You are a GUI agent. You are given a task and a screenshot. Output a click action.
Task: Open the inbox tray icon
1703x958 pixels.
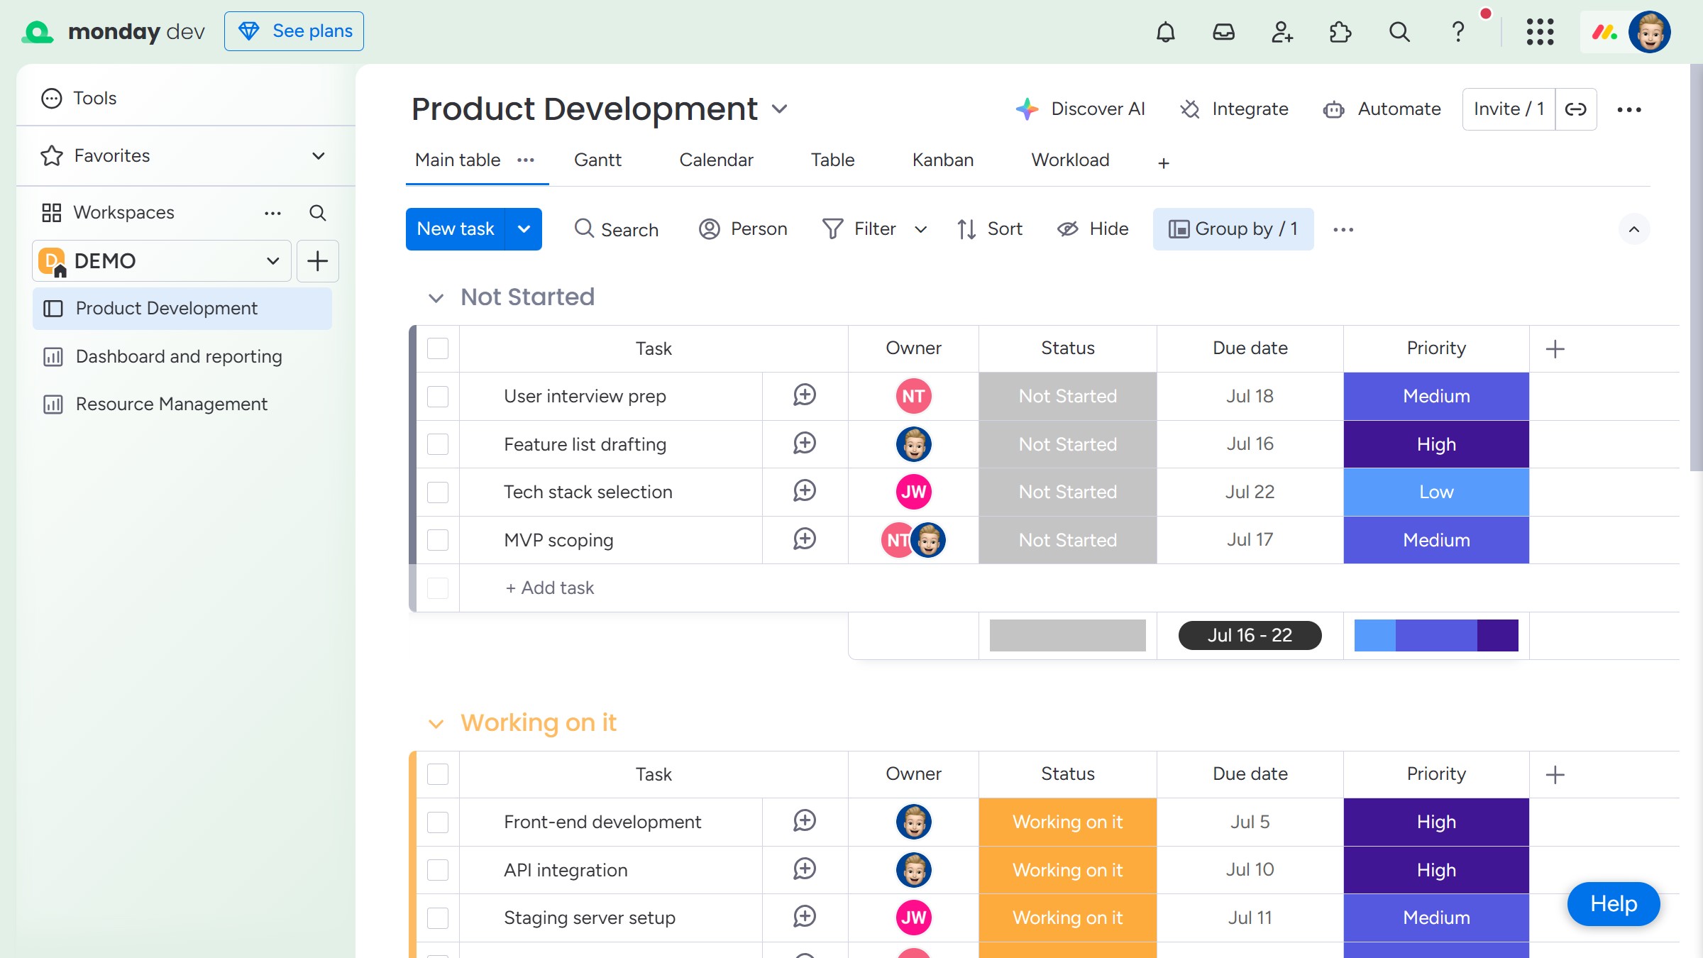(1224, 32)
